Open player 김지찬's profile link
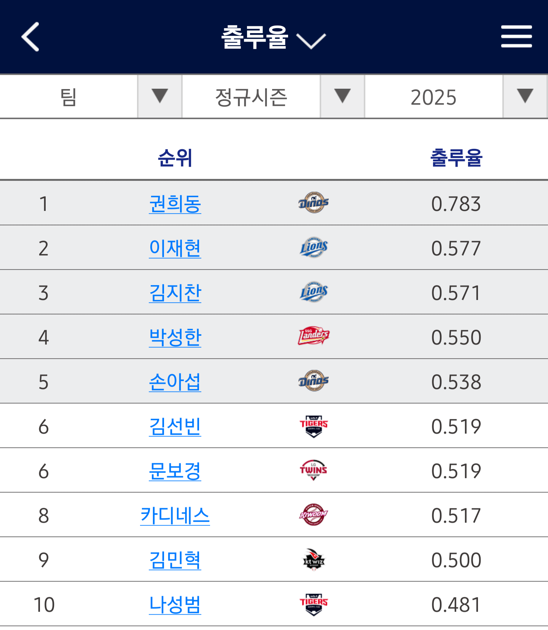 (x=175, y=293)
